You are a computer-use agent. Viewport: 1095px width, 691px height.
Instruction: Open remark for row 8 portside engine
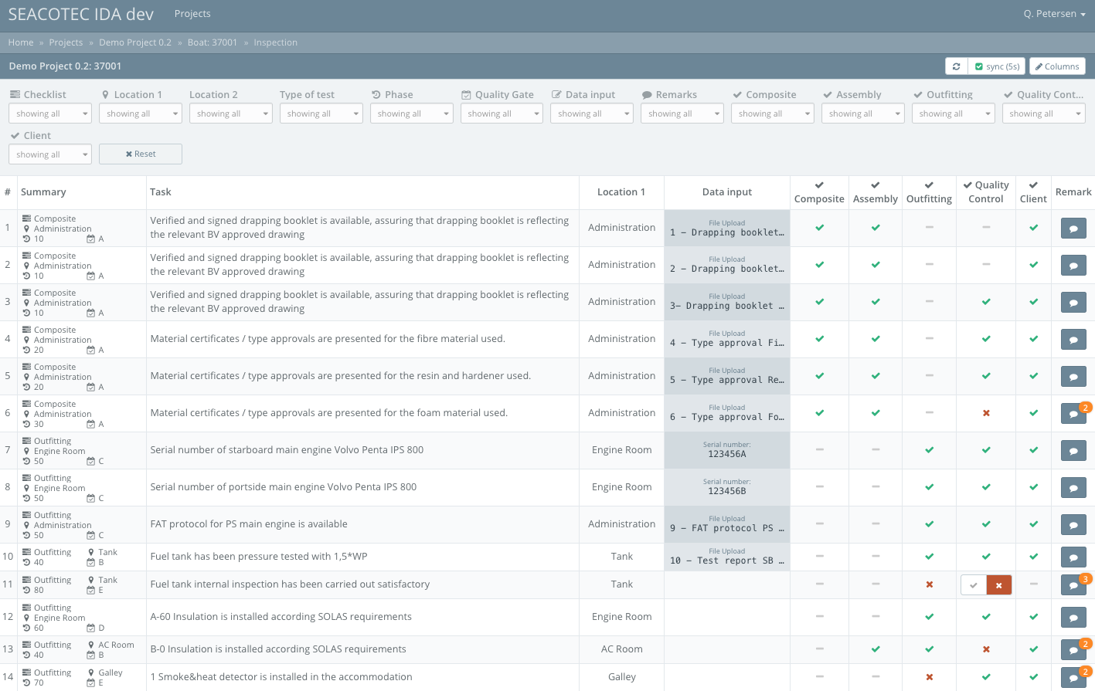(x=1073, y=488)
